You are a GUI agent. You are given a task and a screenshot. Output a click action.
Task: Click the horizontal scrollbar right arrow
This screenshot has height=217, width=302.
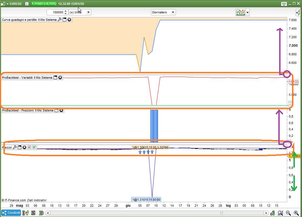266,213
